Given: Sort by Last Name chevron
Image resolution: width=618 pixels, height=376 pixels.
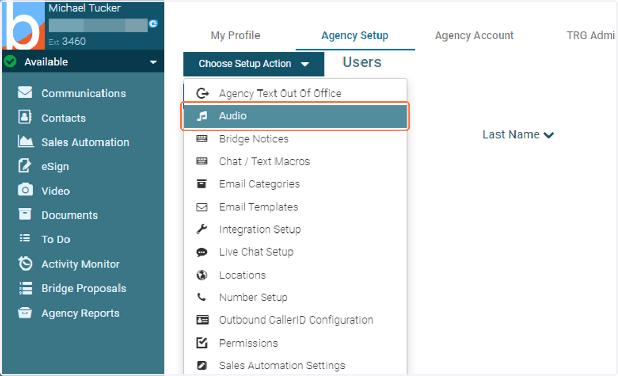Looking at the screenshot, I should coord(548,135).
